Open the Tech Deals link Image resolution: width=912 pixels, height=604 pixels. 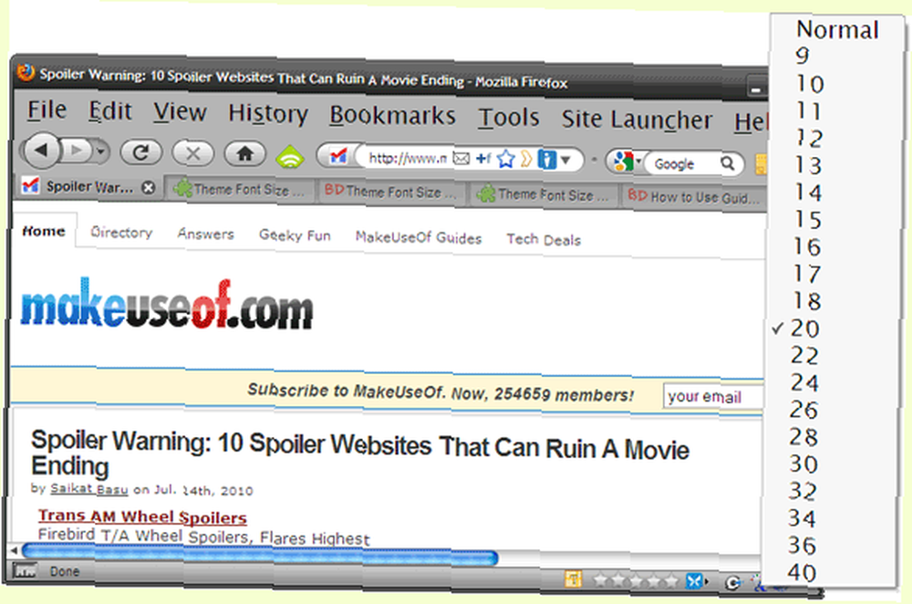(x=544, y=239)
